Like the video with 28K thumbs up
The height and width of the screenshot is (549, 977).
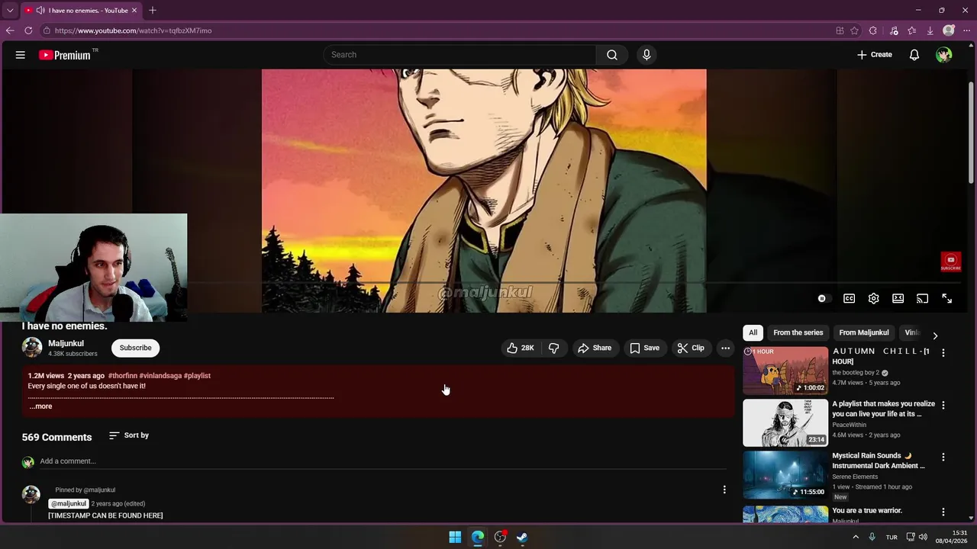pos(520,348)
